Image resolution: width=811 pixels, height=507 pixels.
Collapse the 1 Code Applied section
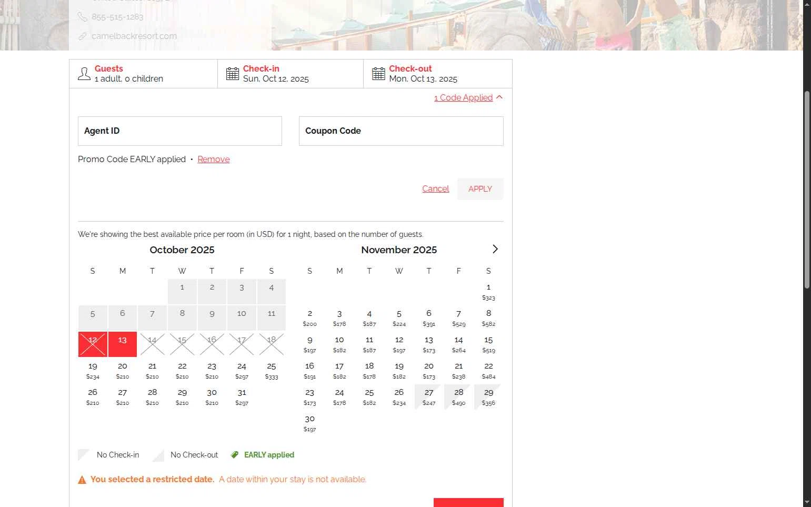[468, 98]
